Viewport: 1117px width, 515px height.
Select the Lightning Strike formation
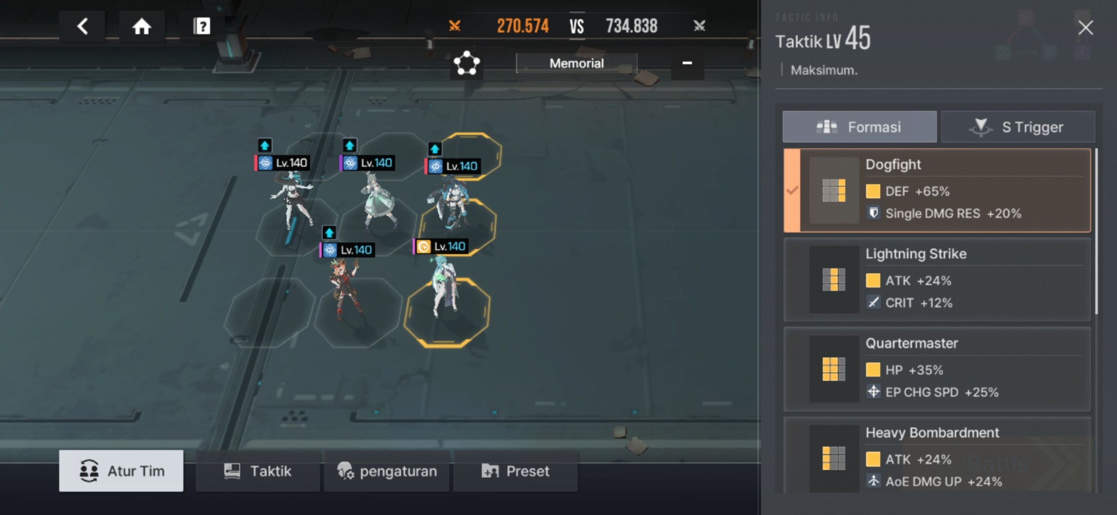[937, 279]
